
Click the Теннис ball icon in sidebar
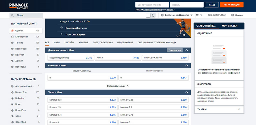click(12, 43)
